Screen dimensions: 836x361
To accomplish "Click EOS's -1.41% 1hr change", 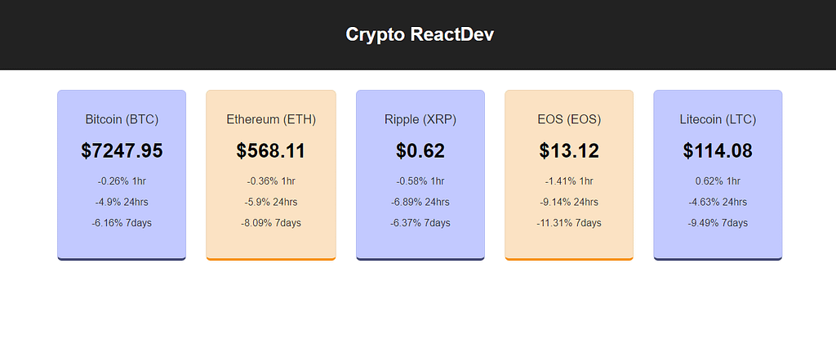I will 569,181.
